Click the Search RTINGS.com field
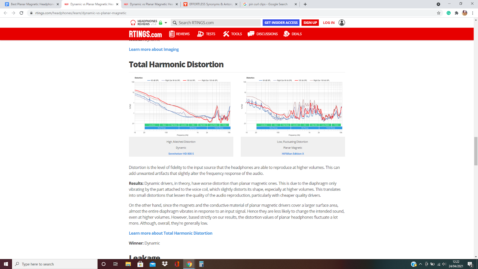This screenshot has height=269, width=478. [216, 23]
